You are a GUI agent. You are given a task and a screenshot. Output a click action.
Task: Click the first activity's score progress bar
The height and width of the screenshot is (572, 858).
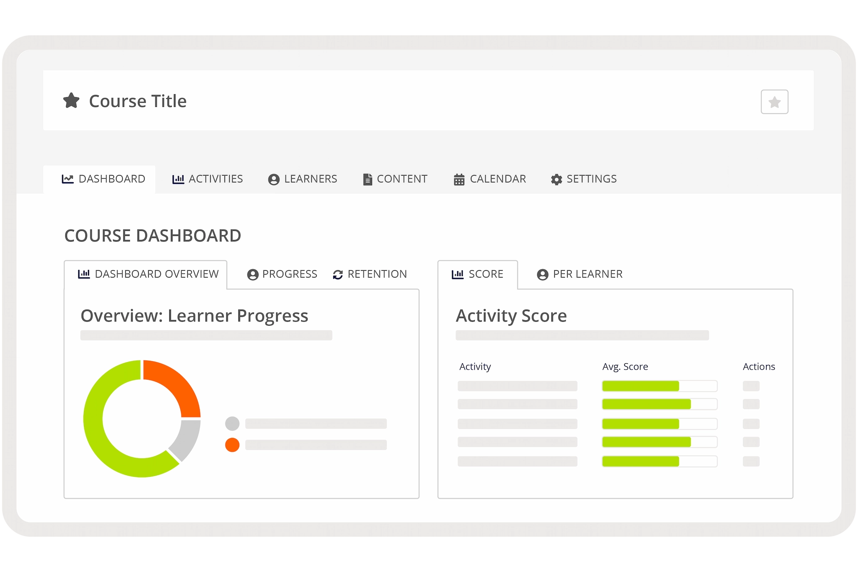tap(659, 386)
